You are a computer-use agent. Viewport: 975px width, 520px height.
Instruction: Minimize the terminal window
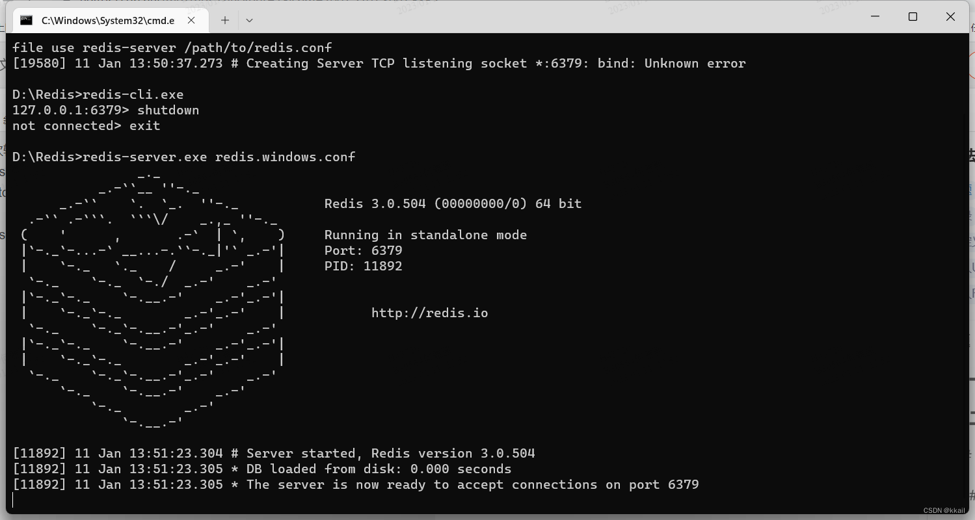[x=874, y=17]
